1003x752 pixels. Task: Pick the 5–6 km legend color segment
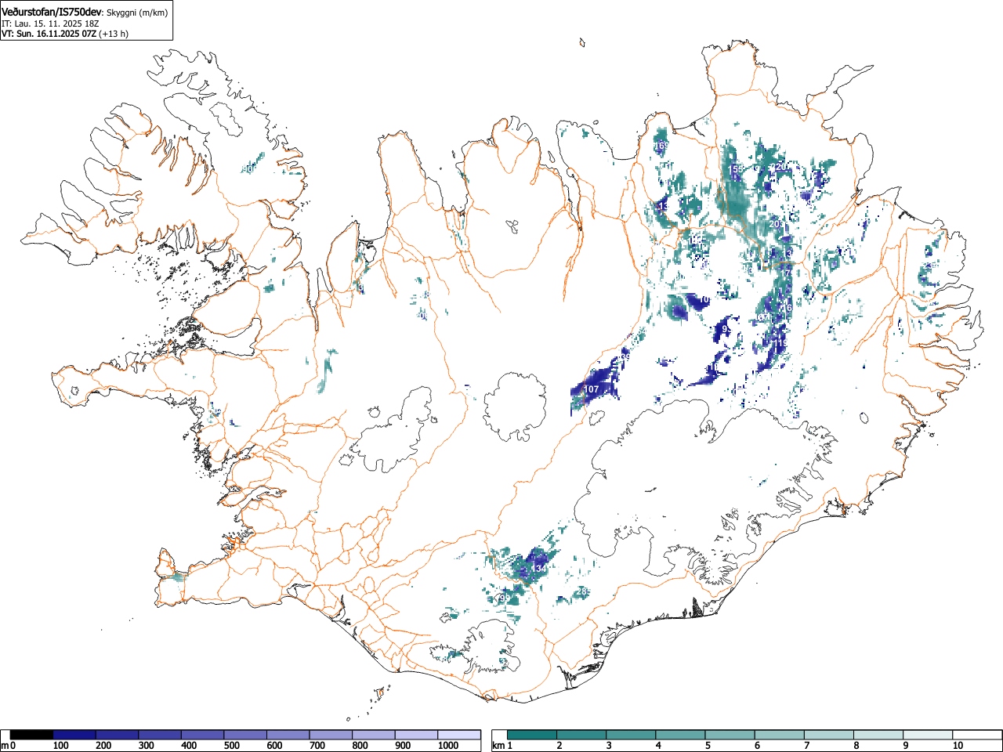click(x=730, y=735)
